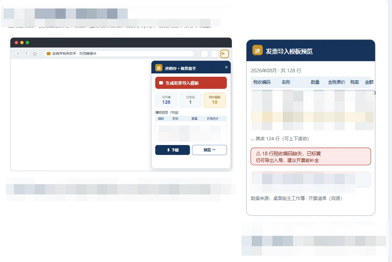Click the green traffic-light dot in mock browser

click(x=28, y=42)
